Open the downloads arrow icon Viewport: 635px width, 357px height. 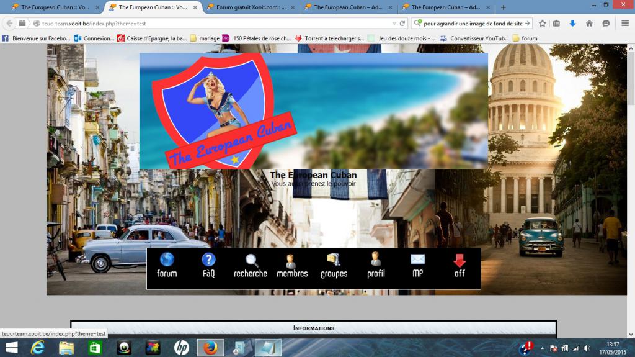pyautogui.click(x=572, y=24)
